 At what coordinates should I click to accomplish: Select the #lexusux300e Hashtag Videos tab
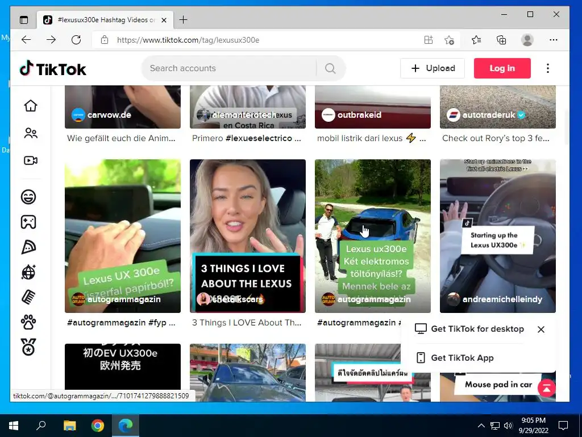105,20
